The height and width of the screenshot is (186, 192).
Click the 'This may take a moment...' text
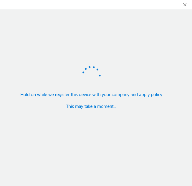coord(91,106)
